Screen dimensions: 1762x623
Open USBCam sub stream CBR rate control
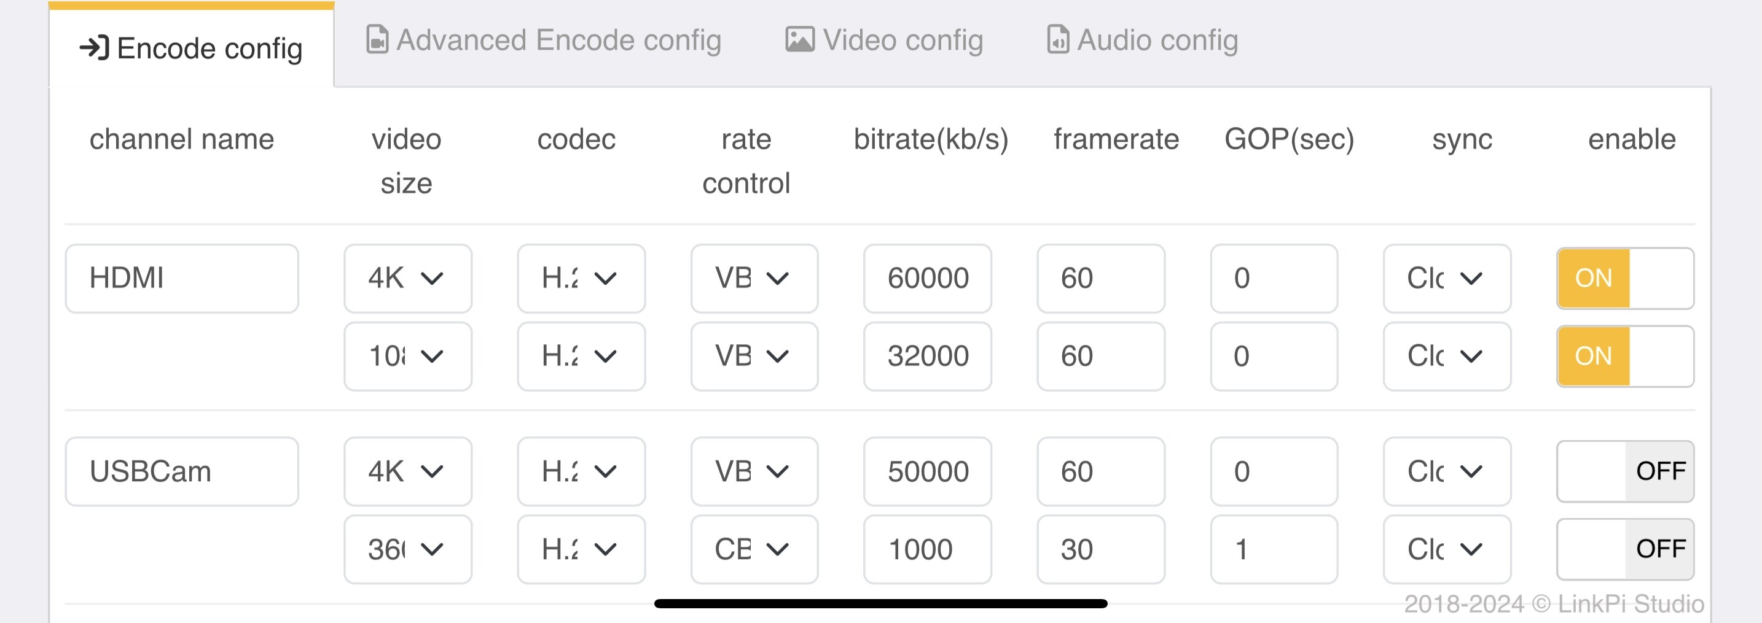(754, 549)
